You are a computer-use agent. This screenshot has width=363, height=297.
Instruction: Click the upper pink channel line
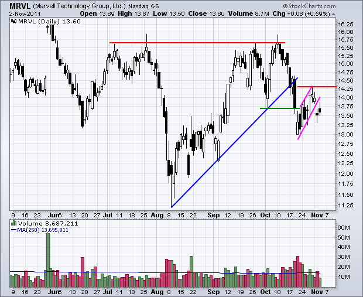point(306,96)
